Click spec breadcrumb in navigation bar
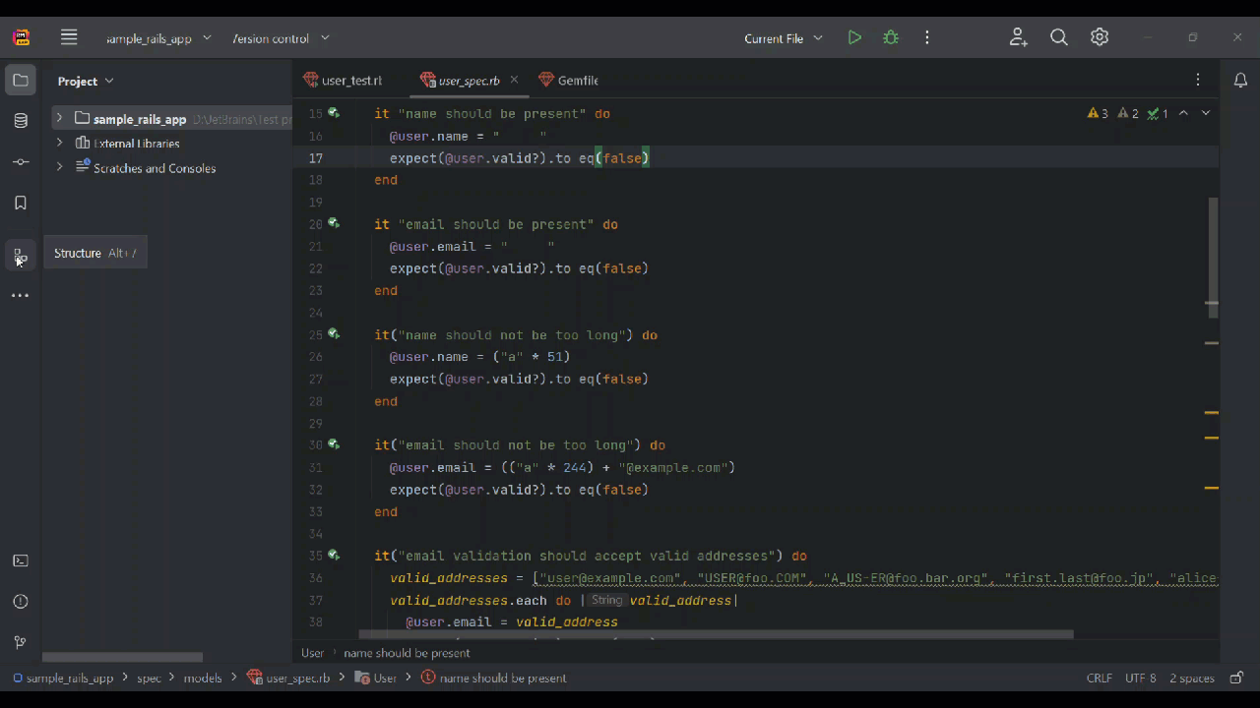This screenshot has width=1260, height=708. (x=149, y=678)
